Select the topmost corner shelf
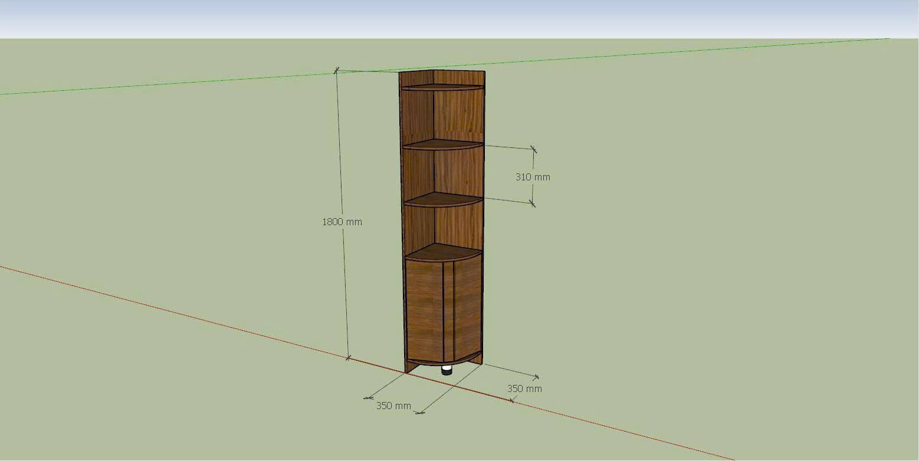Screen dimensions: 919x461 pos(441,87)
